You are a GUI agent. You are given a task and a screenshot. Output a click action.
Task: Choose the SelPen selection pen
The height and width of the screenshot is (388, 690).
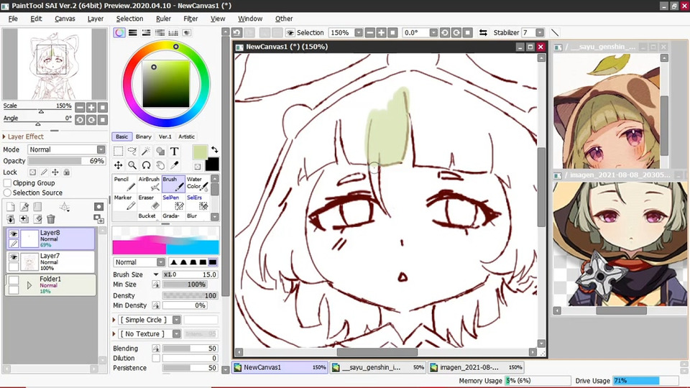tap(173, 202)
